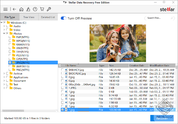The width and height of the screenshot is (178, 124).
Task: Expand the Video folder node
Action: tap(4, 30)
